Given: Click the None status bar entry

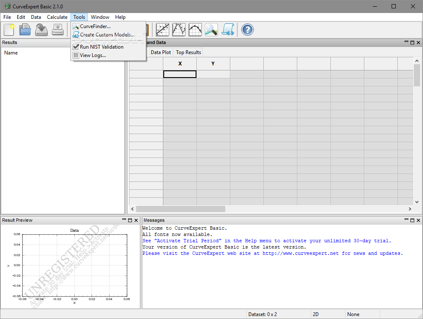Looking at the screenshot, I should click(353, 314).
